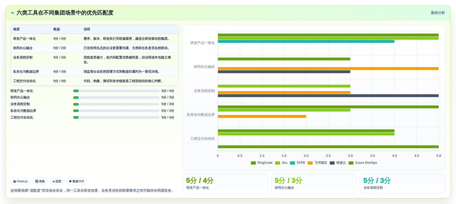Click the 表格 tag chip

40,181
